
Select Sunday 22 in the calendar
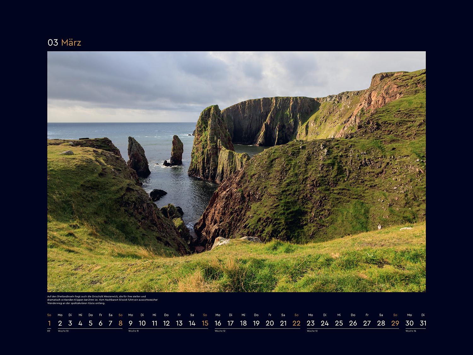[296, 323]
